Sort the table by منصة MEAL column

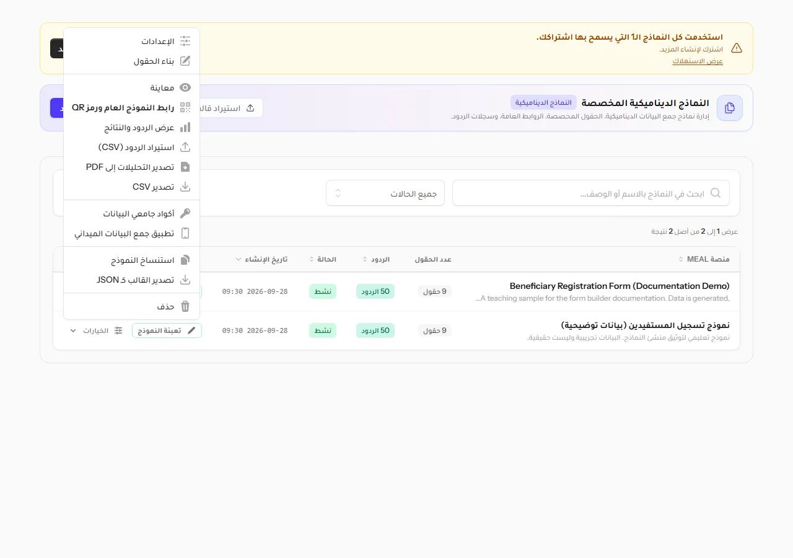point(704,259)
